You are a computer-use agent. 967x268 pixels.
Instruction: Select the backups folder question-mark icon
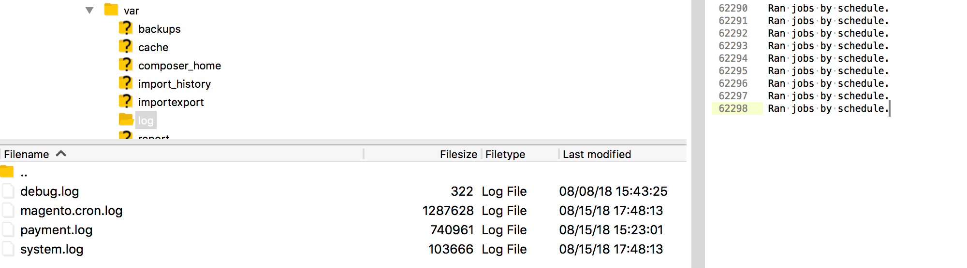coord(126,28)
